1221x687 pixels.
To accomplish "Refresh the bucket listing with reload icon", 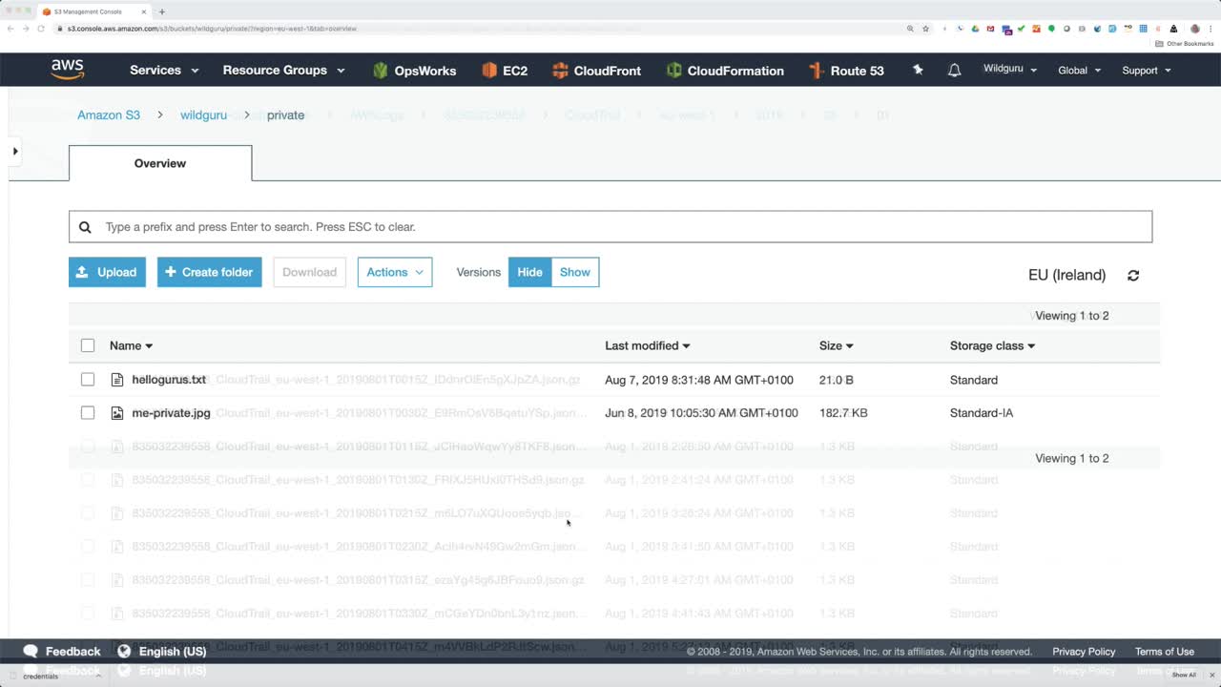I will [1133, 275].
